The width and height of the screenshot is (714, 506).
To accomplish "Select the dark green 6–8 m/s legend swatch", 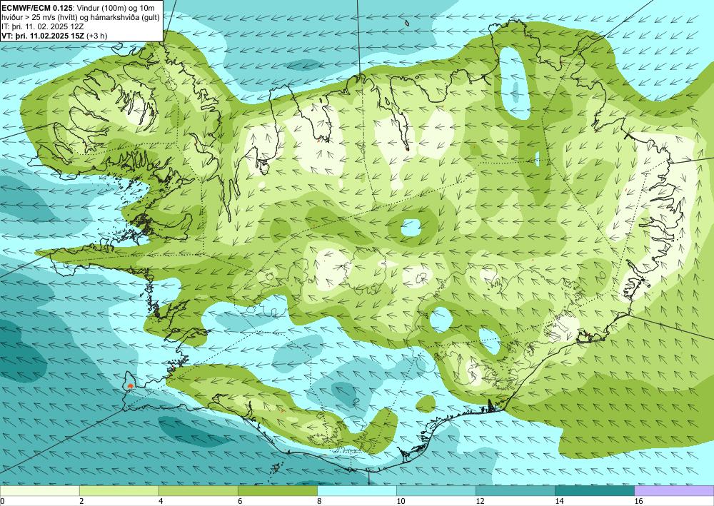I will (277, 490).
